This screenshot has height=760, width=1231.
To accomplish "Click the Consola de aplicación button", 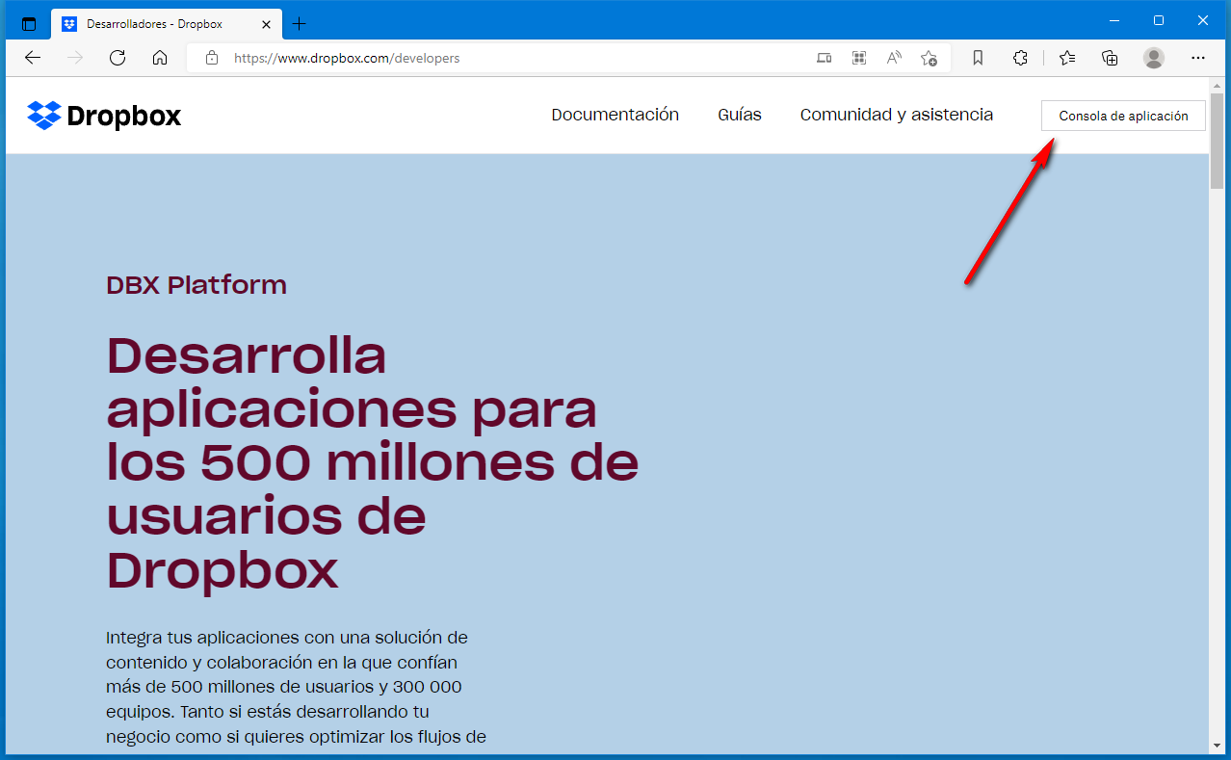I will coord(1123,116).
